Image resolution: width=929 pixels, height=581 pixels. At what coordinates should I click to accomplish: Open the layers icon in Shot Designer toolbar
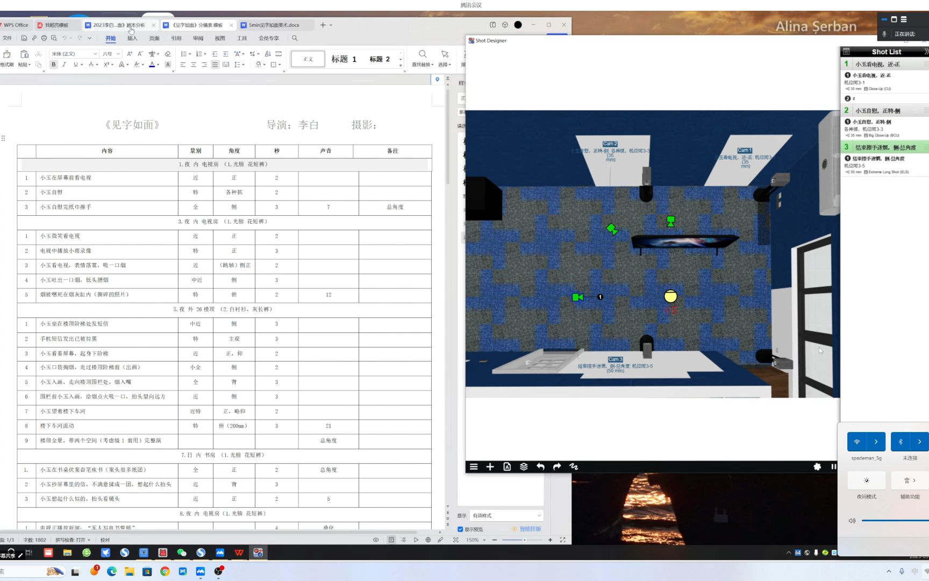524,467
